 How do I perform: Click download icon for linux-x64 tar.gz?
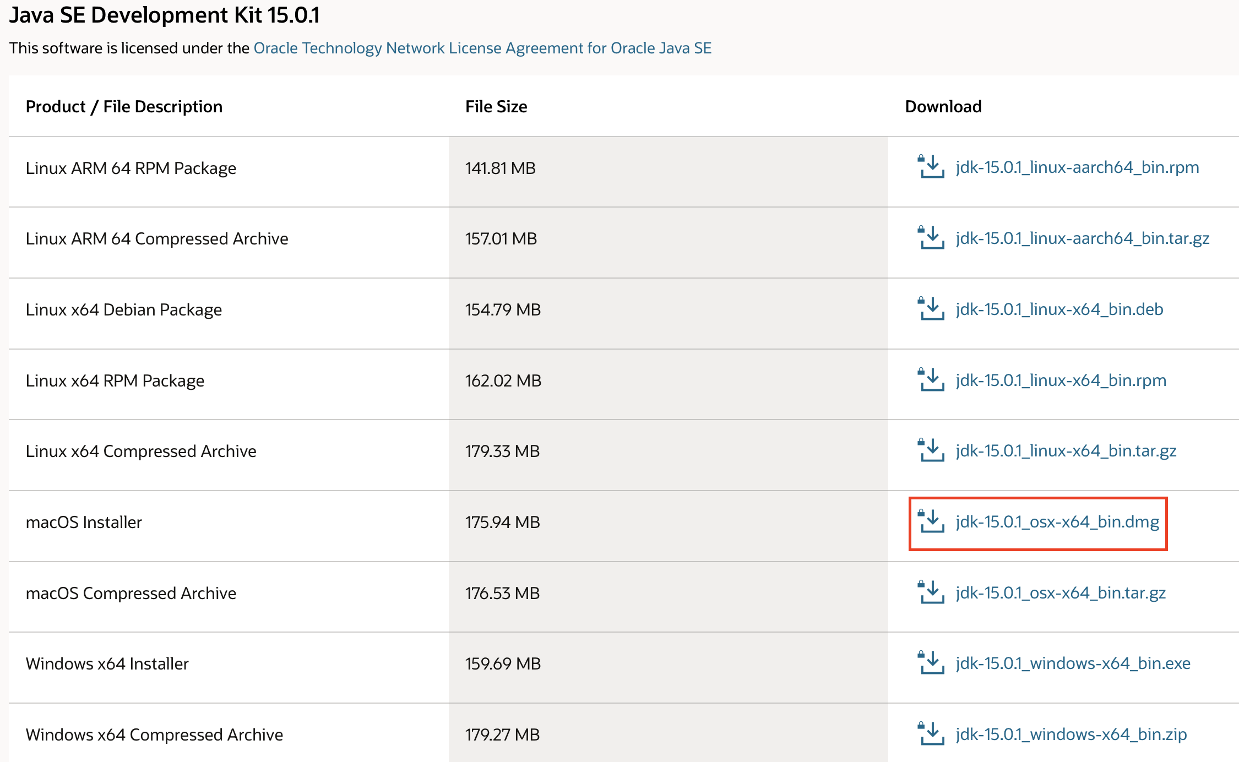pyautogui.click(x=931, y=450)
